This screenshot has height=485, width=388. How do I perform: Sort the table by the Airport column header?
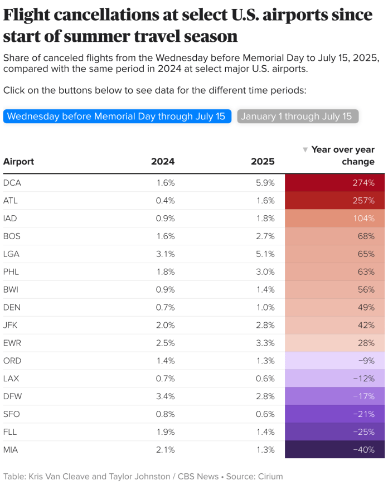[17, 162]
